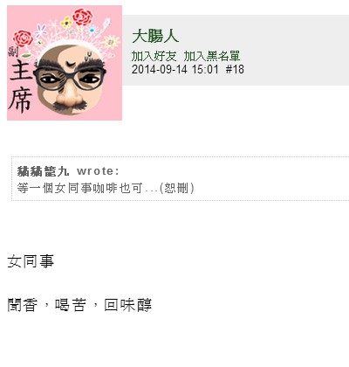
Task: Click the mustache on the avatar face
Action: tap(70, 106)
